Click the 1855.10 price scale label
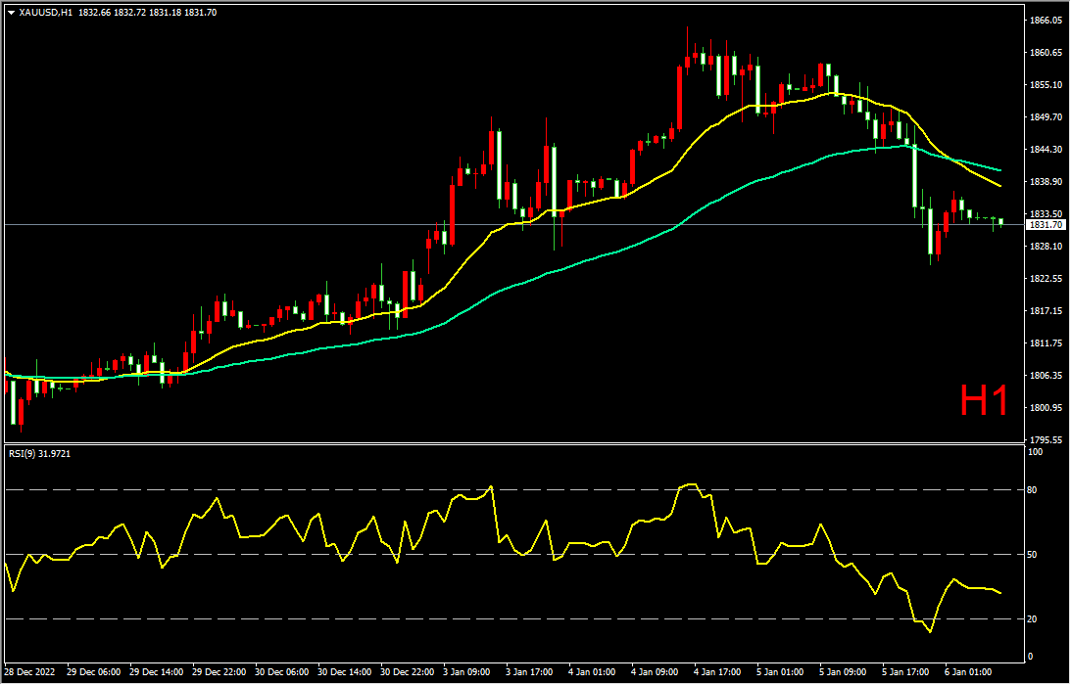 pos(1046,85)
